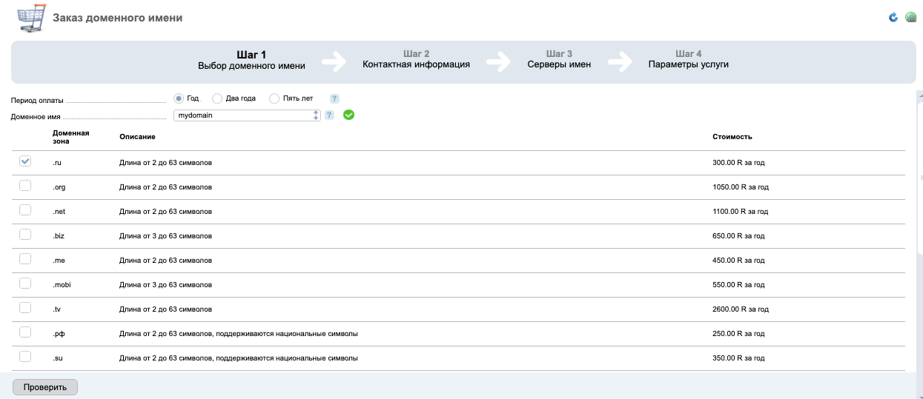
Task: Open help icon next to domain name field
Action: click(329, 115)
